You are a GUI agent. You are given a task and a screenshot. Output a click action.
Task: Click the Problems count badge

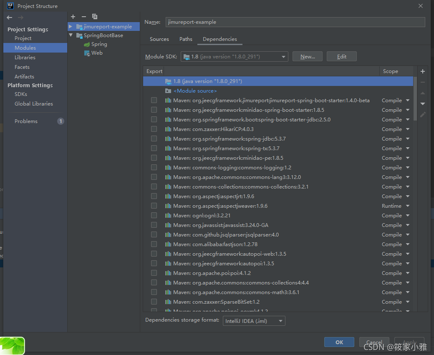(61, 121)
